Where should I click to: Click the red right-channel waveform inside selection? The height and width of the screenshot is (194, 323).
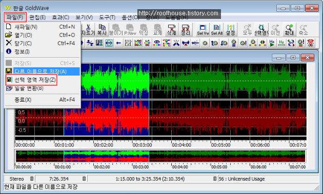point(107,118)
